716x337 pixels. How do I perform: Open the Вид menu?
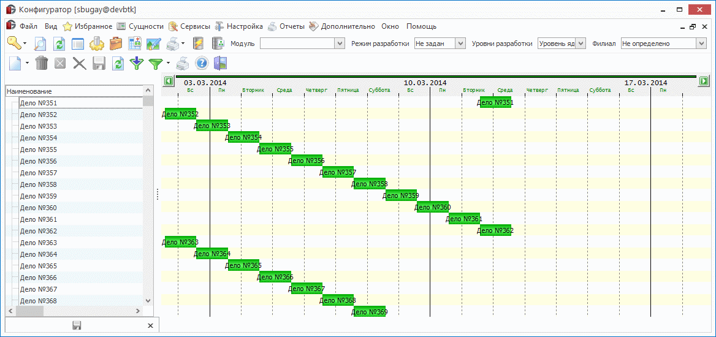pyautogui.click(x=51, y=26)
